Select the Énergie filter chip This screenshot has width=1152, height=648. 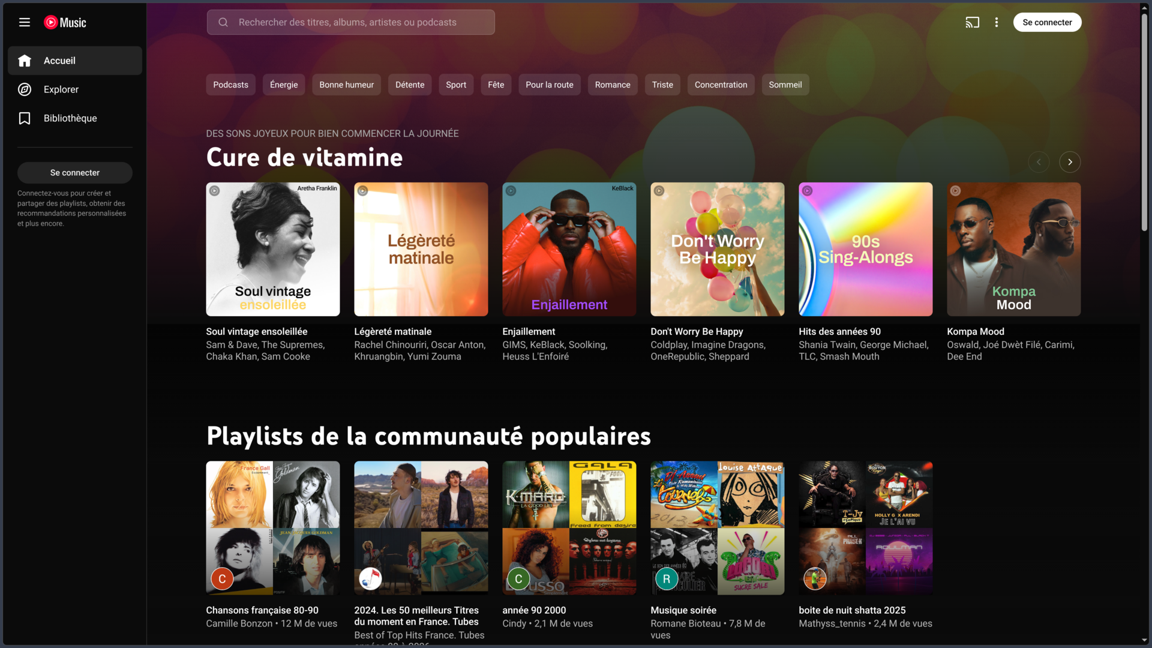click(x=284, y=85)
